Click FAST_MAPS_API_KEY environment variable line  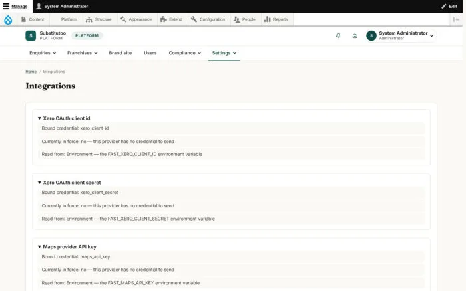click(x=120, y=283)
